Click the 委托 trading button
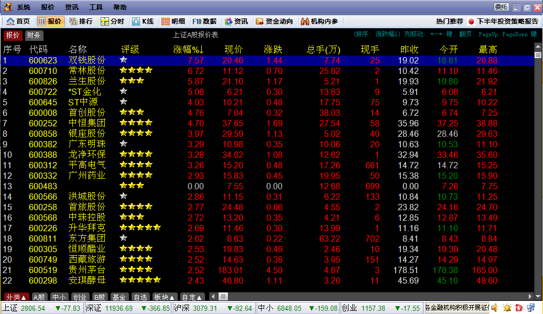 tap(501, 7)
